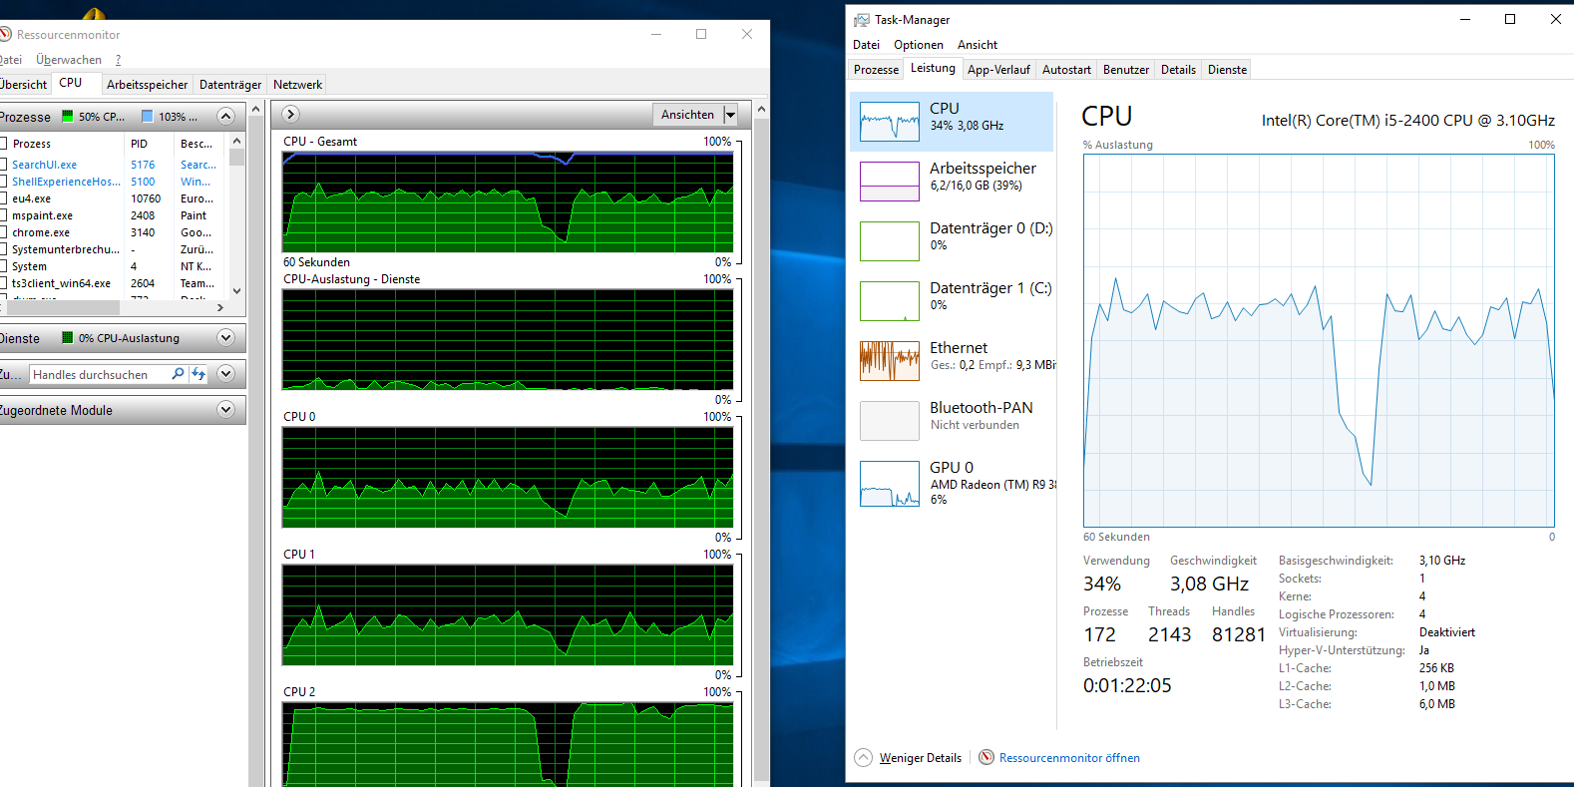Show Datenträger 0 (D:) performance
The height and width of the screenshot is (787, 1574).
tap(890, 241)
